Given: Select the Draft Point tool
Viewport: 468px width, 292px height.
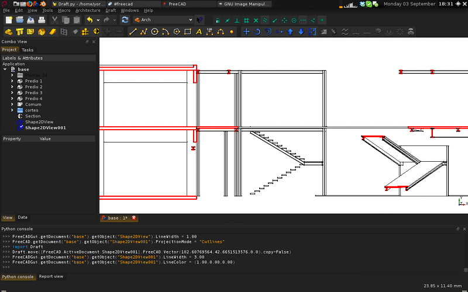Looking at the screenshot, I should click(232, 32).
